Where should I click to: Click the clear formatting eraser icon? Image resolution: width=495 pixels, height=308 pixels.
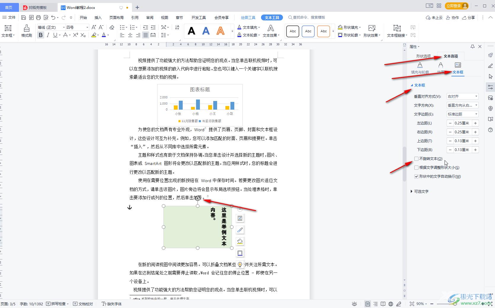point(112,27)
